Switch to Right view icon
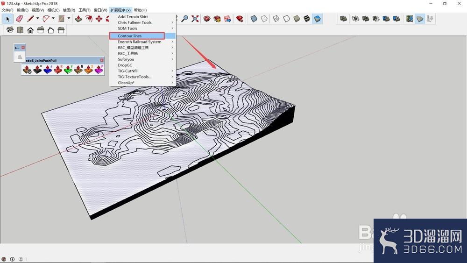The width and height of the screenshot is (467, 263). 41,30
